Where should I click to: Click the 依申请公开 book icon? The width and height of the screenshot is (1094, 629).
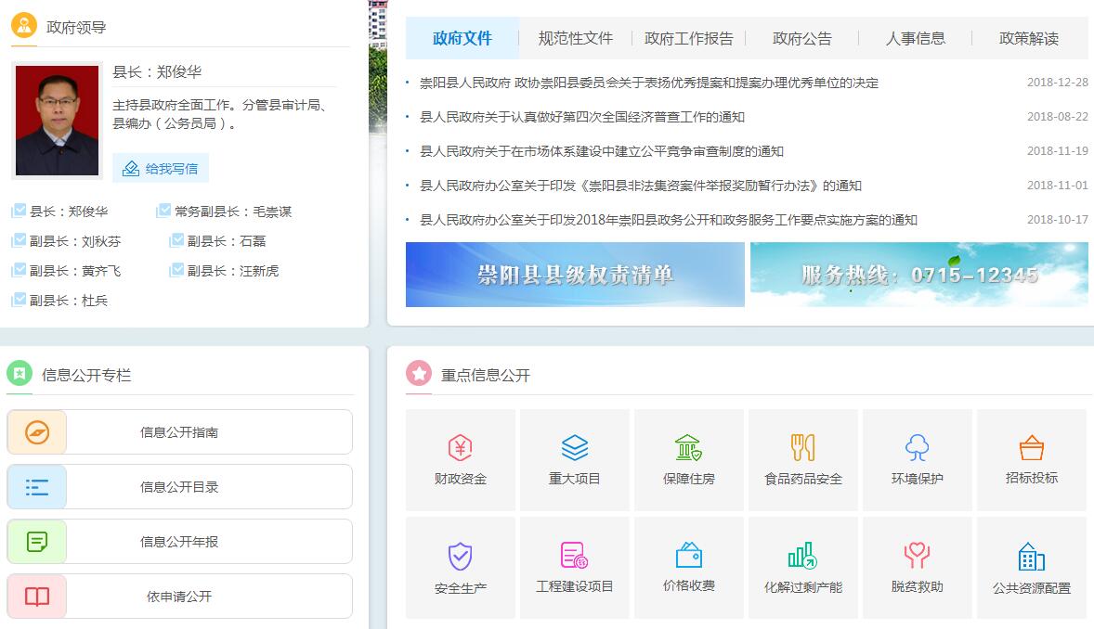pos(37,597)
